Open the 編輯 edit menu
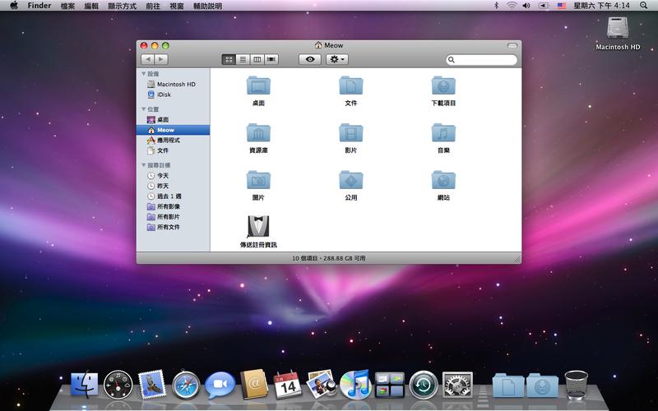 coord(91,6)
